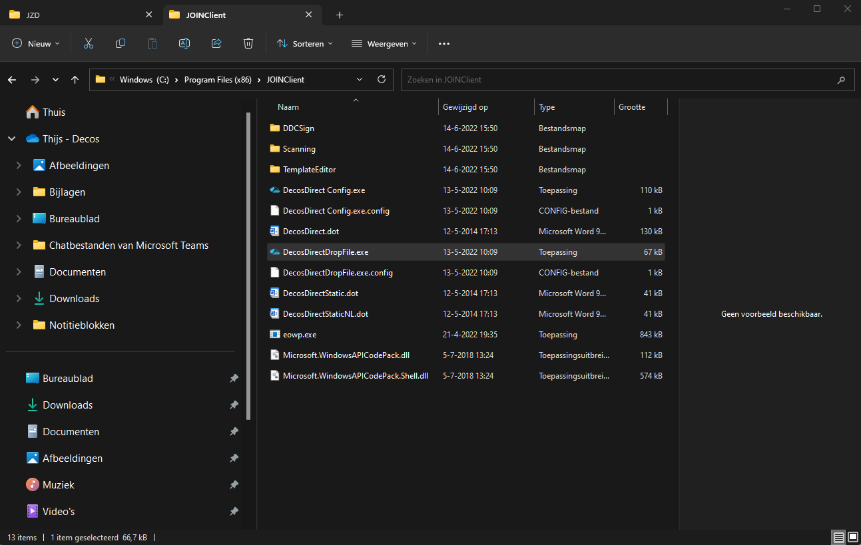Viewport: 861px width, 545px height.
Task: Sort by Gewijzigd op column header
Action: pyautogui.click(x=465, y=107)
